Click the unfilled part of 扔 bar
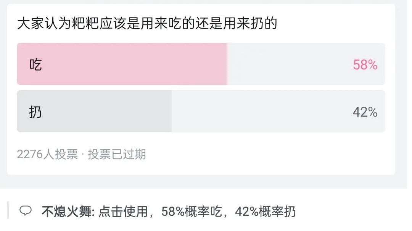Screen dimensions: 412x231 coord(259,111)
